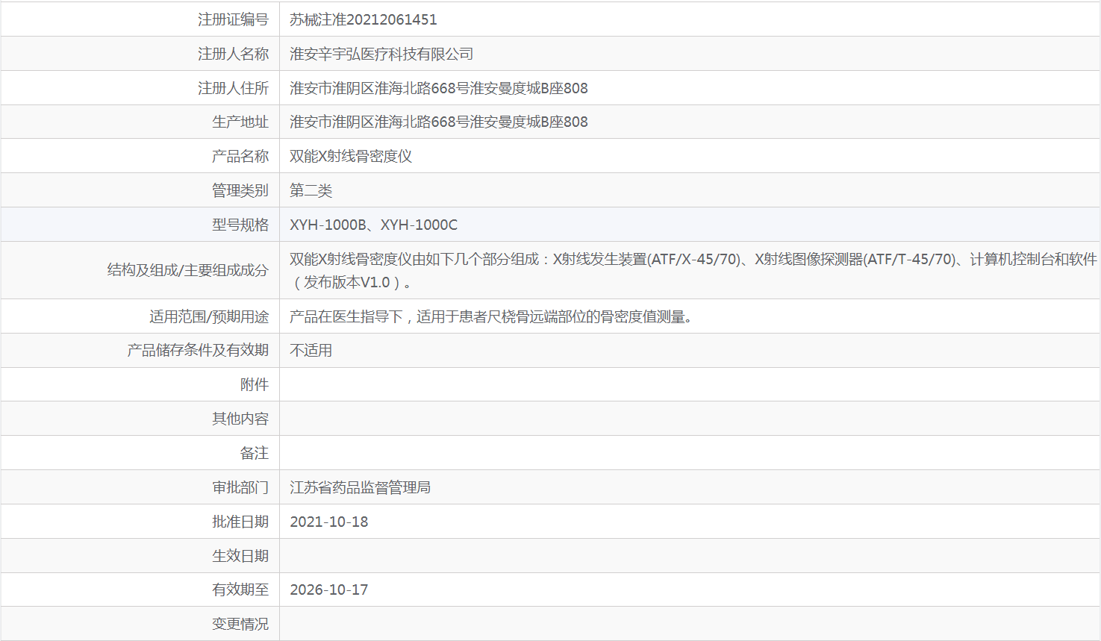Click the 型号规格 field label

coord(240,225)
